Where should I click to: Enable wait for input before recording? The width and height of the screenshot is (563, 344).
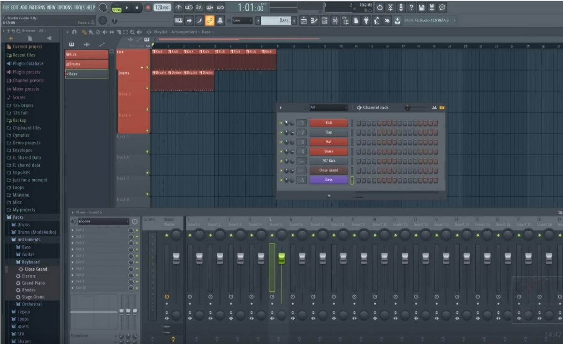coord(189,8)
